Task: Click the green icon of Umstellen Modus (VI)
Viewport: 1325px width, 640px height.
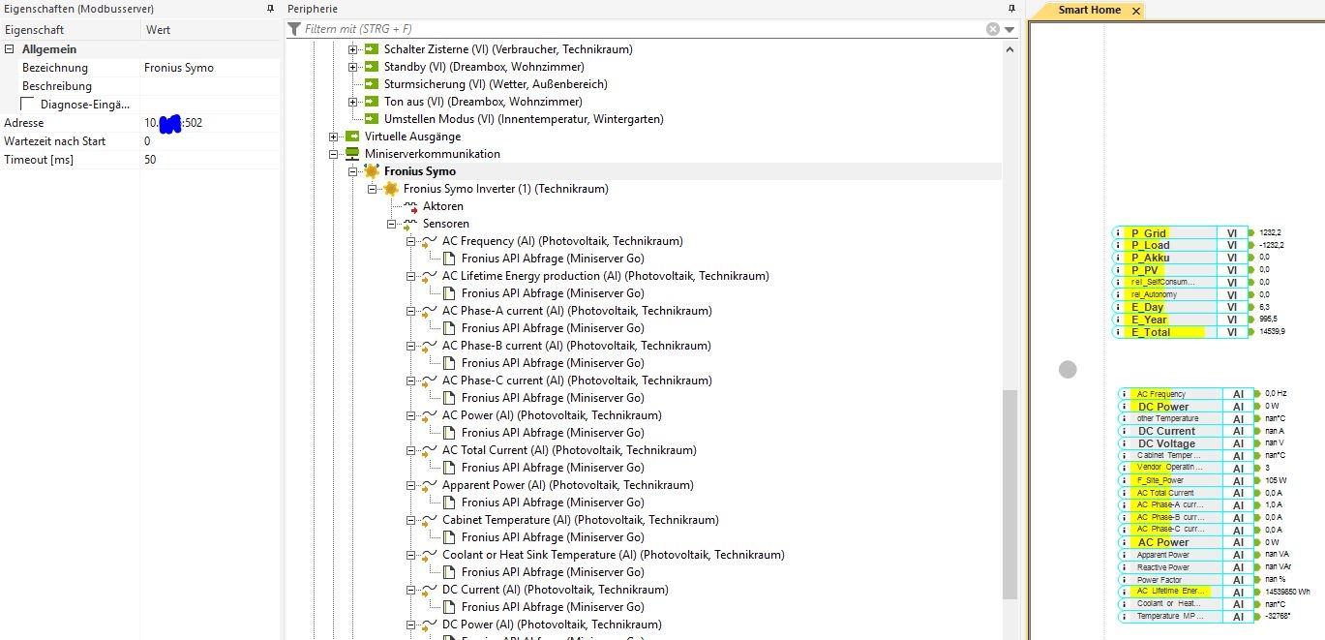Action: pyautogui.click(x=372, y=119)
